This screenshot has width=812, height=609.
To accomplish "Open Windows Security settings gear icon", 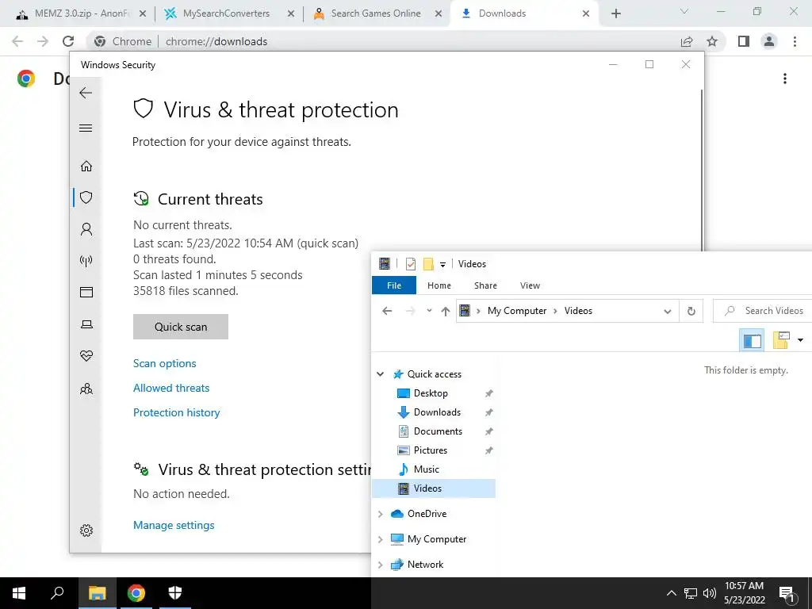I will coord(86,530).
